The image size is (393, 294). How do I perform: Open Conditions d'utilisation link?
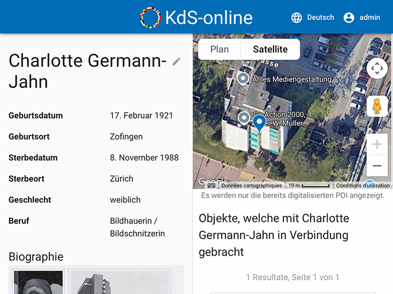coord(363,186)
